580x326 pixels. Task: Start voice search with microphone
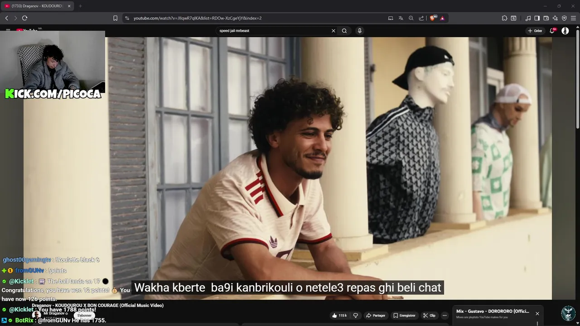tap(360, 31)
